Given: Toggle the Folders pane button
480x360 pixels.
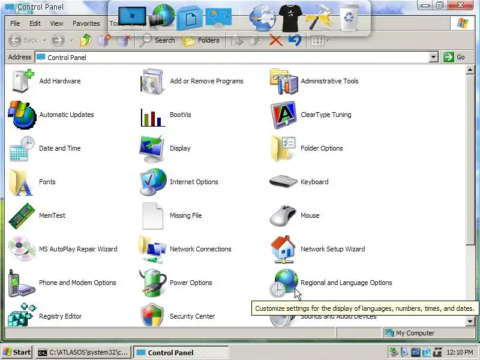Looking at the screenshot, I should [x=202, y=40].
